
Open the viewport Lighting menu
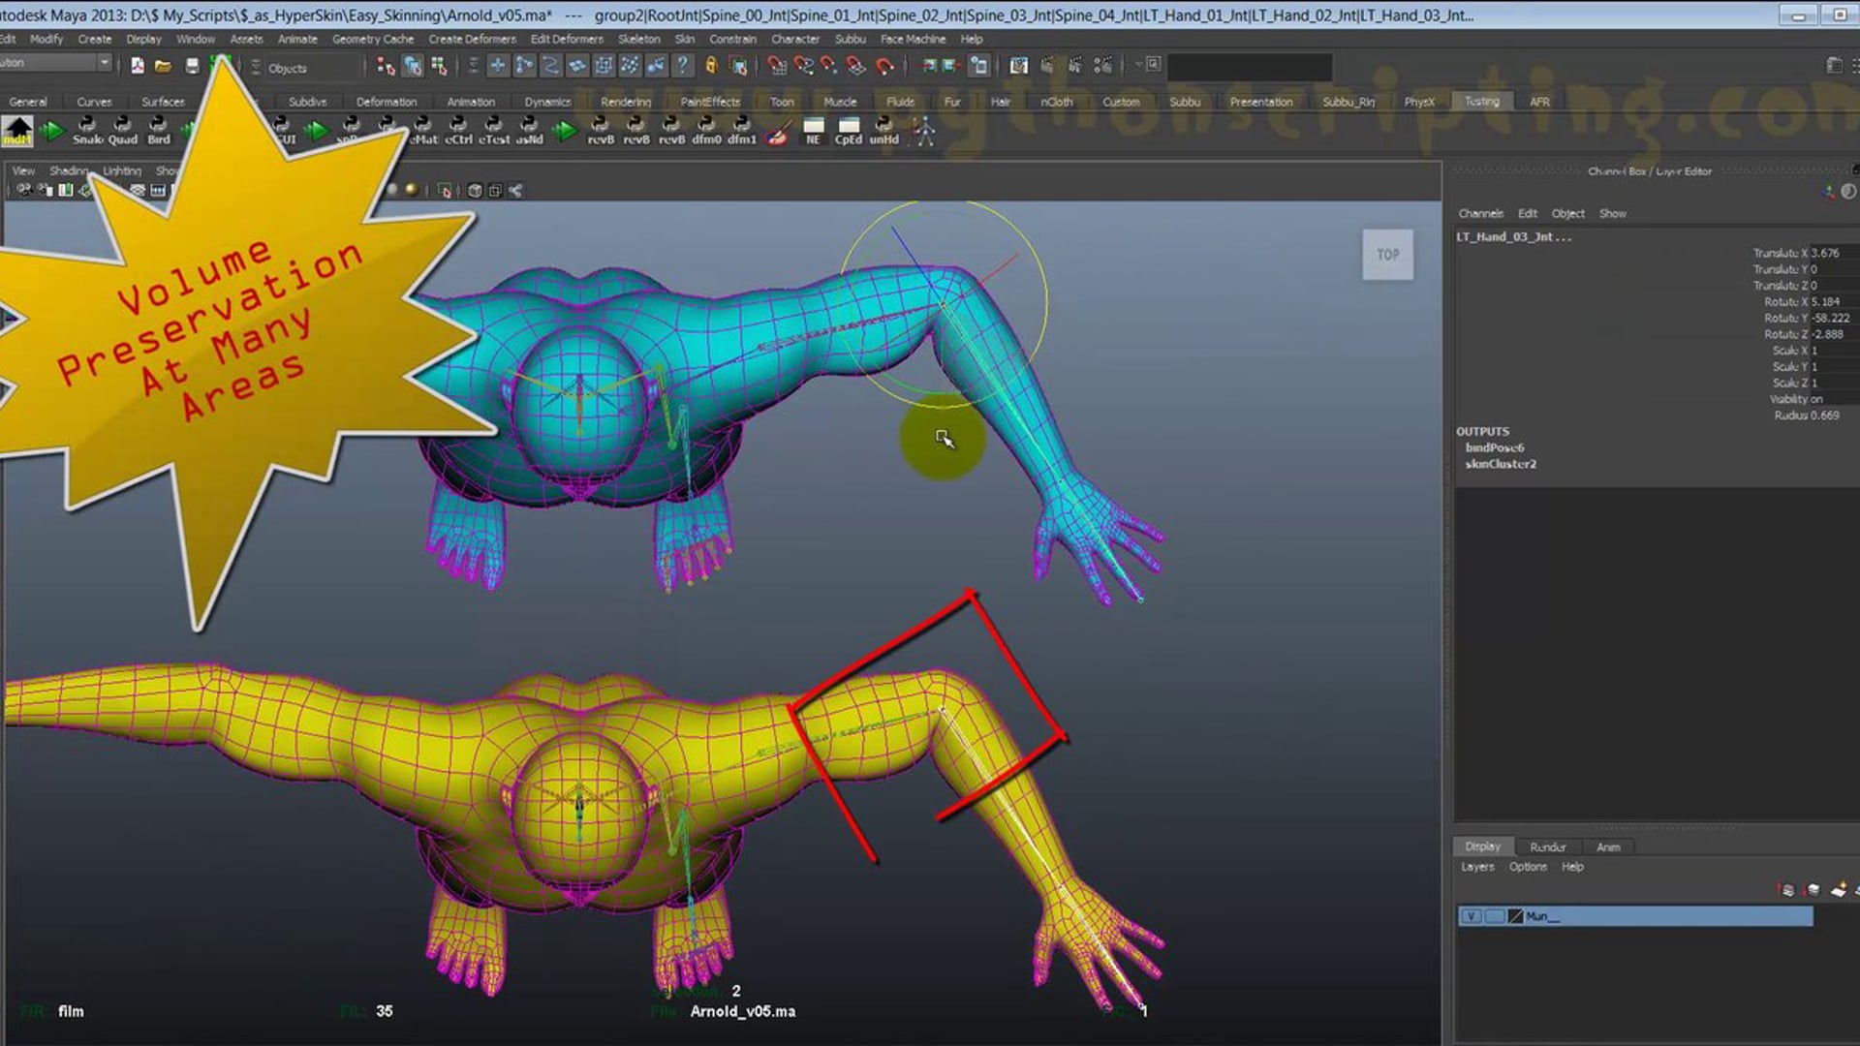(x=122, y=170)
